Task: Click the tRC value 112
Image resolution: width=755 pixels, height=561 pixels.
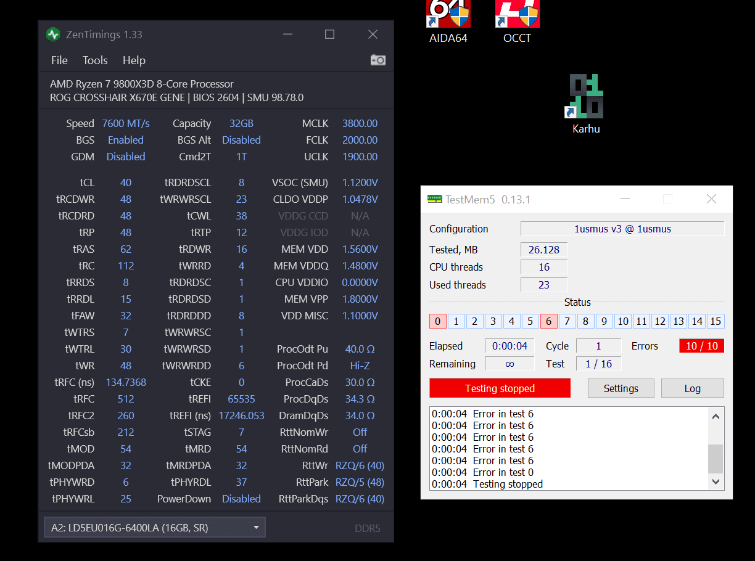Action: pos(126,266)
